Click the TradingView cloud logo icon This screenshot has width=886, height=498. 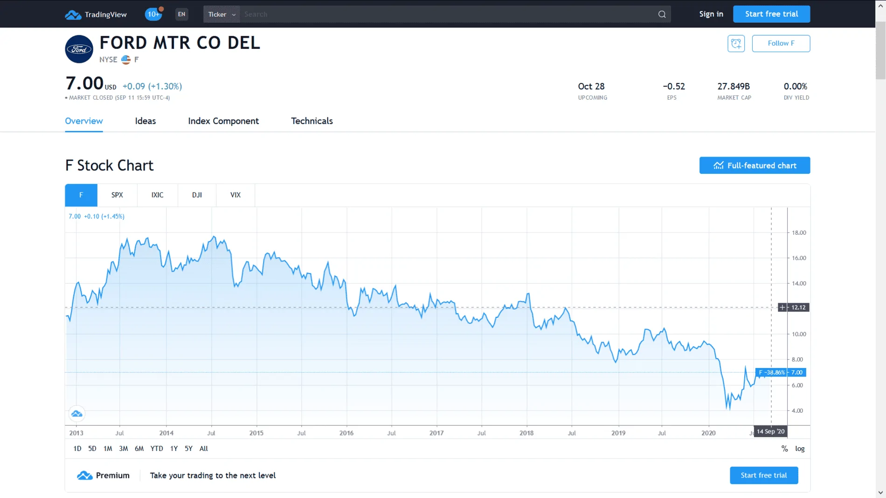pyautogui.click(x=73, y=14)
